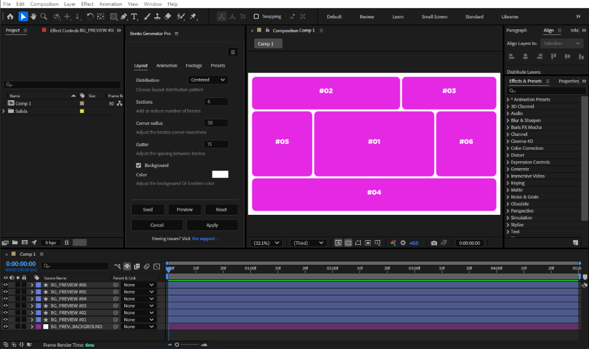Open the Composition menu
589x349 pixels.
click(44, 4)
